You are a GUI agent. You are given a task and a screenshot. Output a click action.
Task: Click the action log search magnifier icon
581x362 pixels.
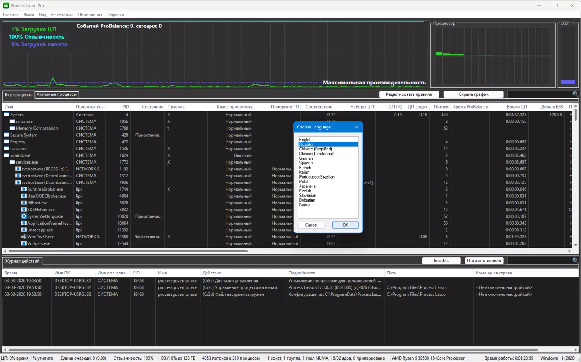coord(575,260)
